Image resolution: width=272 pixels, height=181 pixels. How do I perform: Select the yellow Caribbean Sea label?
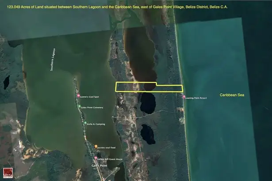click(x=232, y=95)
